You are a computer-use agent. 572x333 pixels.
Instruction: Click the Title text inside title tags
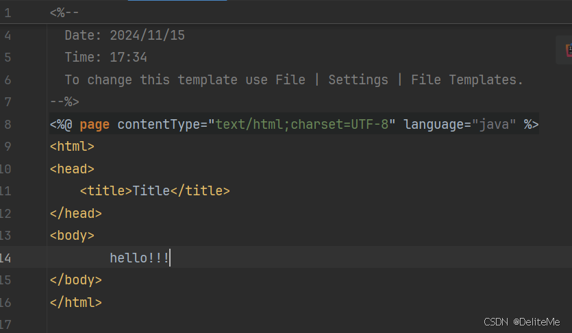coord(151,190)
